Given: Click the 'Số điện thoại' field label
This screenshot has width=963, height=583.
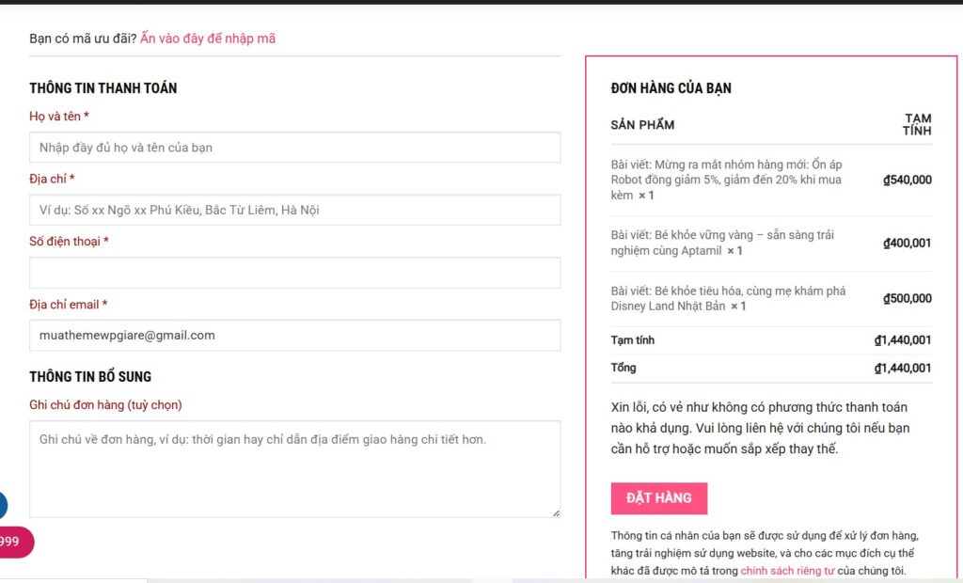Looking at the screenshot, I should coord(69,242).
